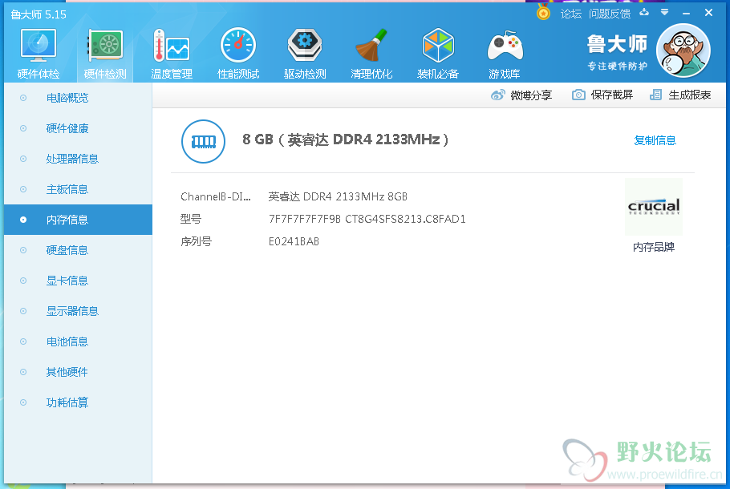Open the 清理优化 cleanup broom icon
The width and height of the screenshot is (730, 489).
click(x=371, y=53)
